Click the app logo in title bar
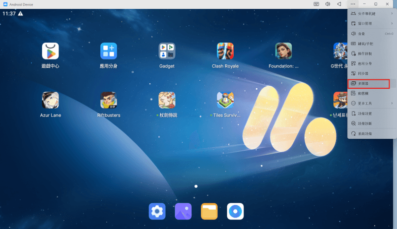397x229 pixels. point(5,4)
